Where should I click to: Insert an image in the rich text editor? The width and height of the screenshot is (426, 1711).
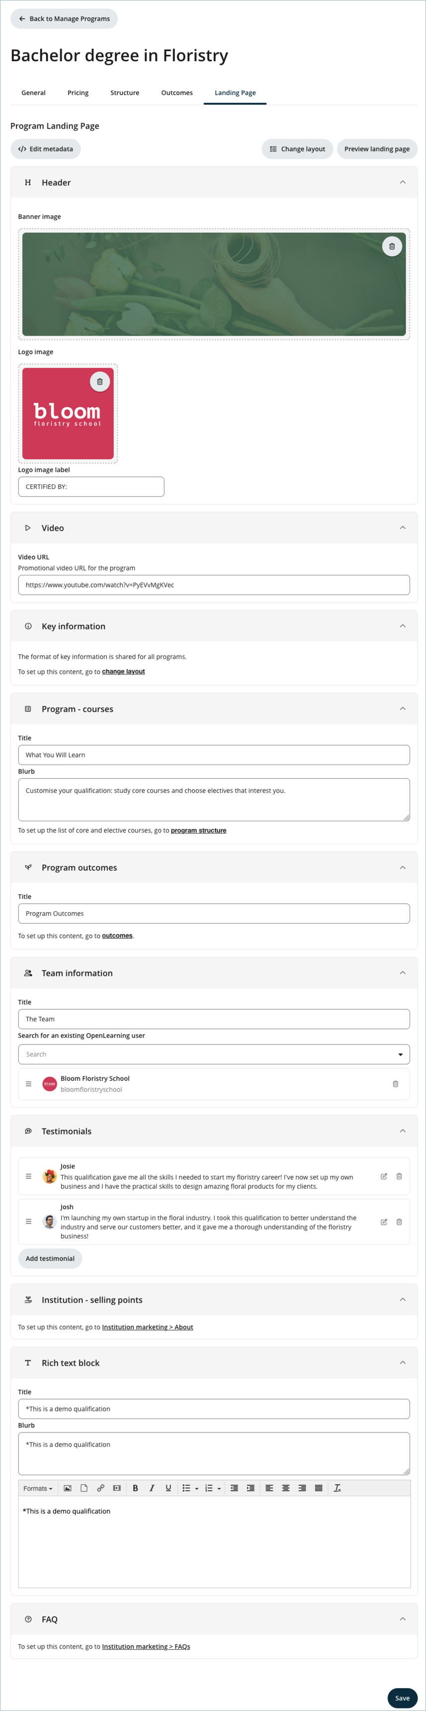[68, 1488]
